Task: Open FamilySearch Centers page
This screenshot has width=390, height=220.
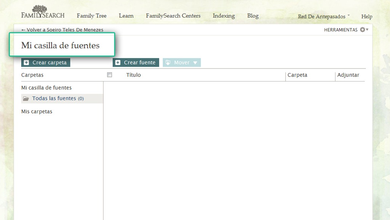Action: coord(173,16)
